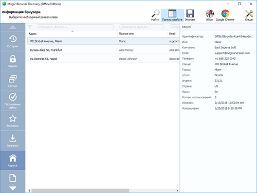Open Популярные сайты section
Screen dimensions: 257x193
pos(13,101)
